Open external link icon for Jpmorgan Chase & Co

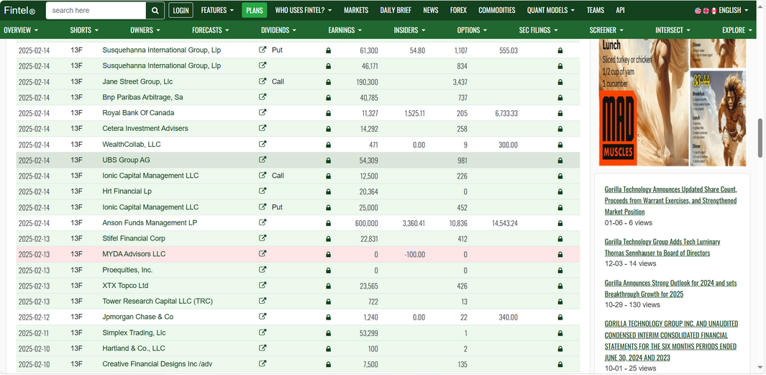(263, 317)
